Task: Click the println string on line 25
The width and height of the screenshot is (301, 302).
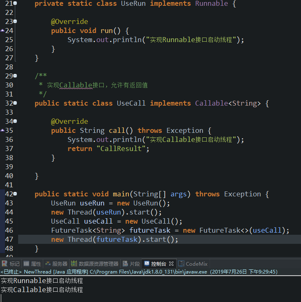Action: (191, 40)
